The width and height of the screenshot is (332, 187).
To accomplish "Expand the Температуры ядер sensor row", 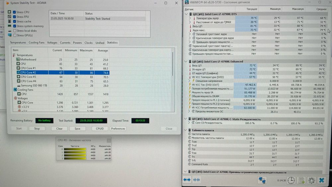I will (x=190, y=18).
